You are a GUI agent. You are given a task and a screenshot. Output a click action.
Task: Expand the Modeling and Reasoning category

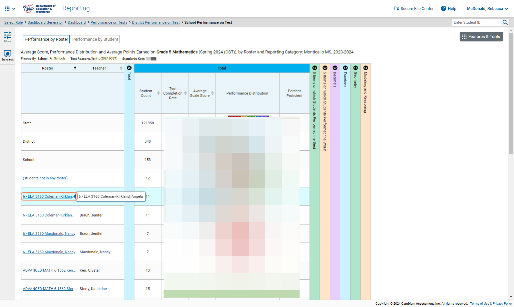pyautogui.click(x=366, y=68)
